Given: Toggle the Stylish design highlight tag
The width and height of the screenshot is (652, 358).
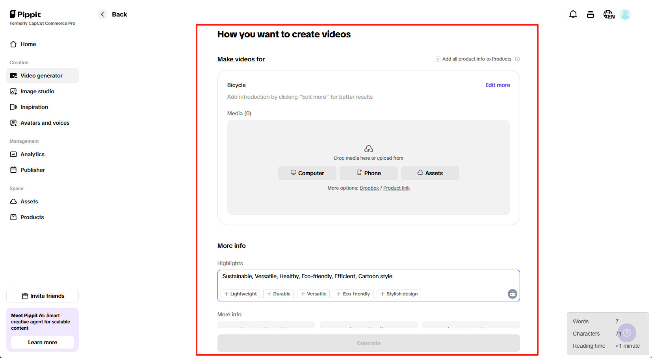Looking at the screenshot, I should click(399, 294).
